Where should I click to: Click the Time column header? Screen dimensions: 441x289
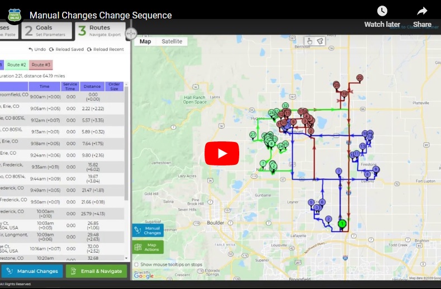click(45, 87)
